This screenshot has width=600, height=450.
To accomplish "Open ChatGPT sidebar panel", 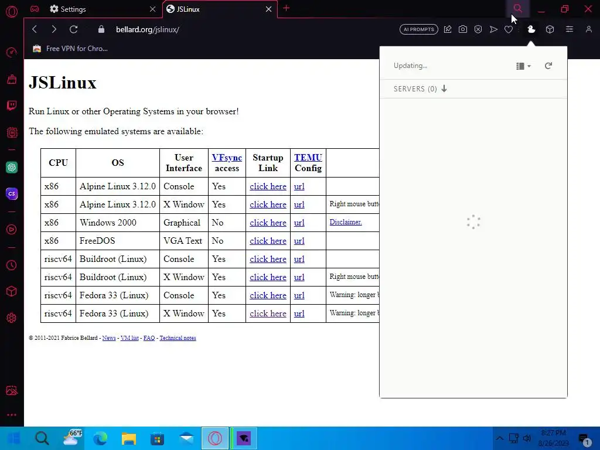I will pyautogui.click(x=12, y=167).
